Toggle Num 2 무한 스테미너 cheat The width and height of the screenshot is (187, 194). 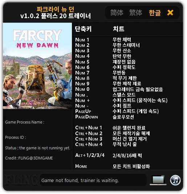coord(127,45)
